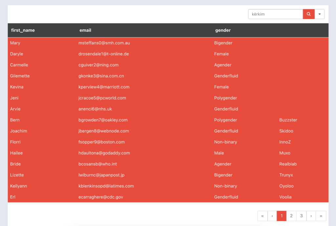Focus the kërkim search input field
The height and width of the screenshot is (226, 336).
pos(275,14)
